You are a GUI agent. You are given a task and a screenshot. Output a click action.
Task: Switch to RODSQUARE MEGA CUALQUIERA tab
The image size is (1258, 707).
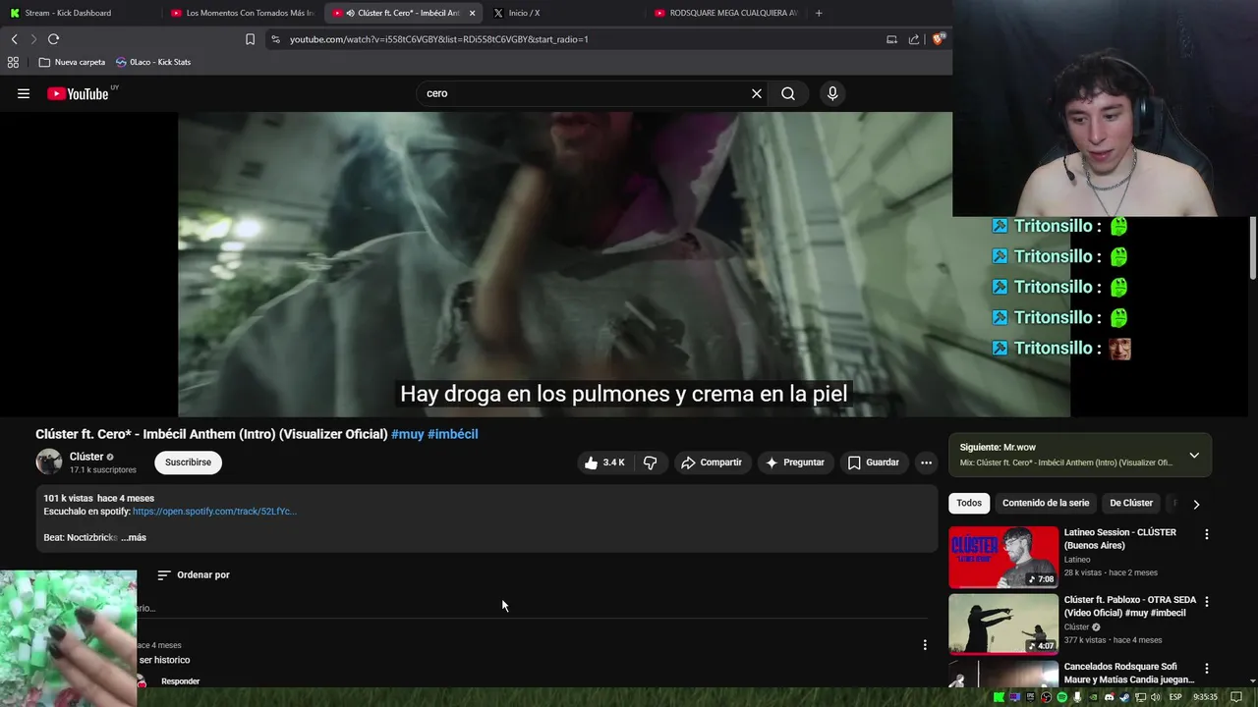[726, 13]
